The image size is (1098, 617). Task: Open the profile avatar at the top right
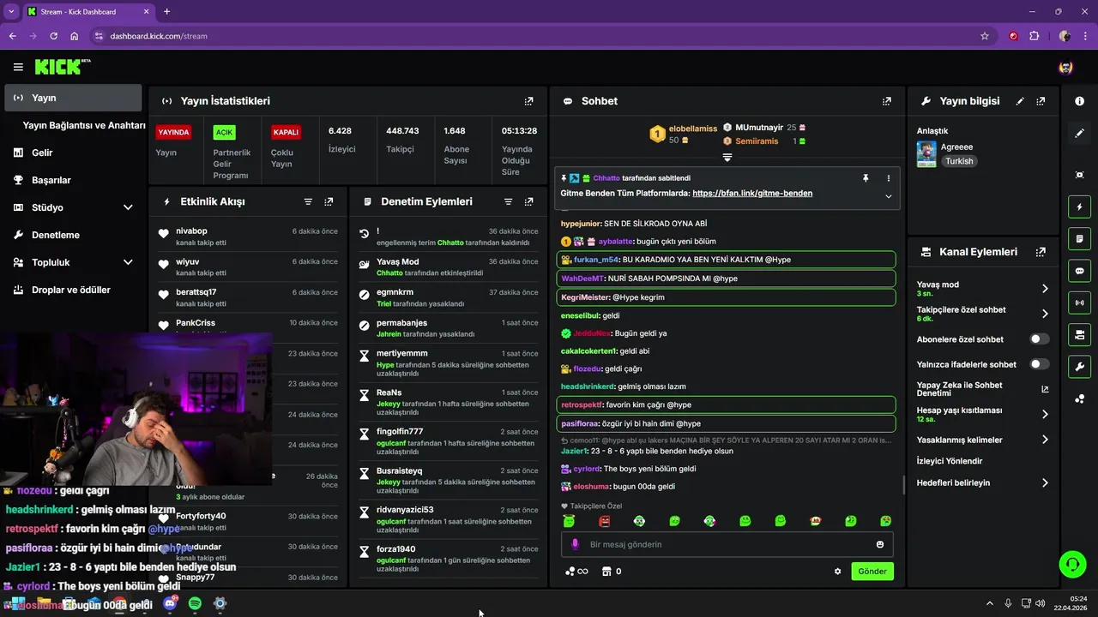[x=1066, y=67]
